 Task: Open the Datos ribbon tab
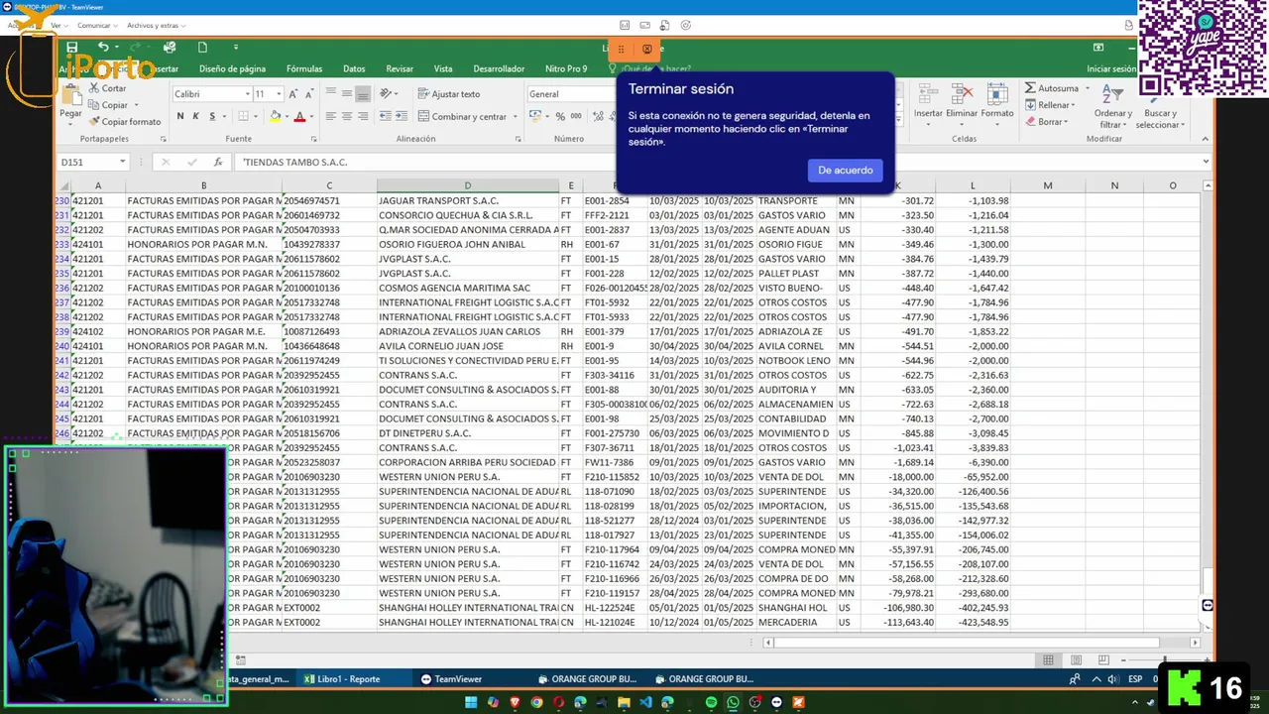354,68
